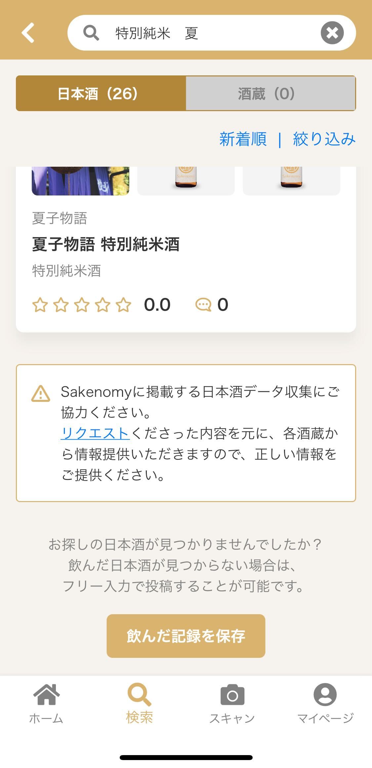This screenshot has width=372, height=768.
Task: Tap the five-star rating row
Action: coord(82,305)
